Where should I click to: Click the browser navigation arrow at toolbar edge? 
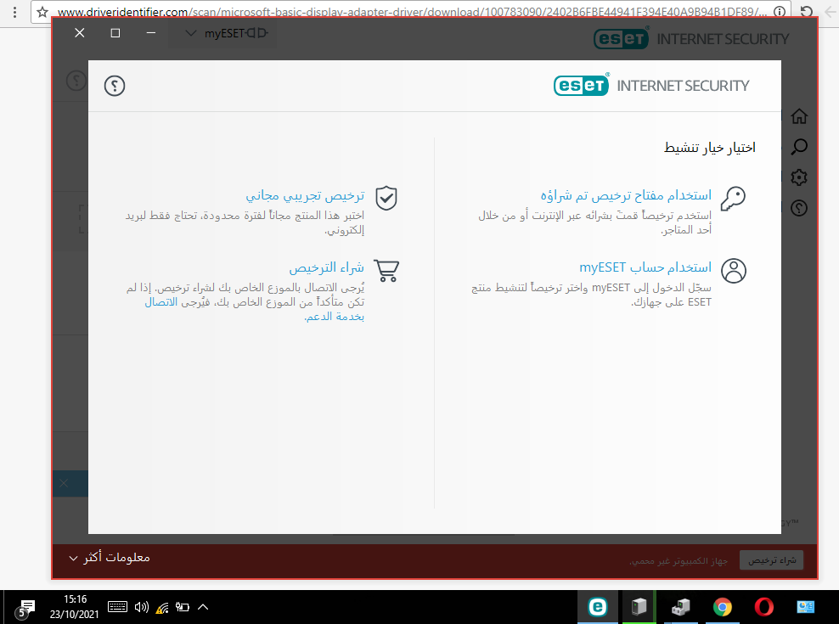831,11
